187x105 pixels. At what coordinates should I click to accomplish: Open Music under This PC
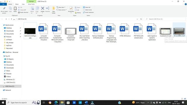click(x=8, y=71)
